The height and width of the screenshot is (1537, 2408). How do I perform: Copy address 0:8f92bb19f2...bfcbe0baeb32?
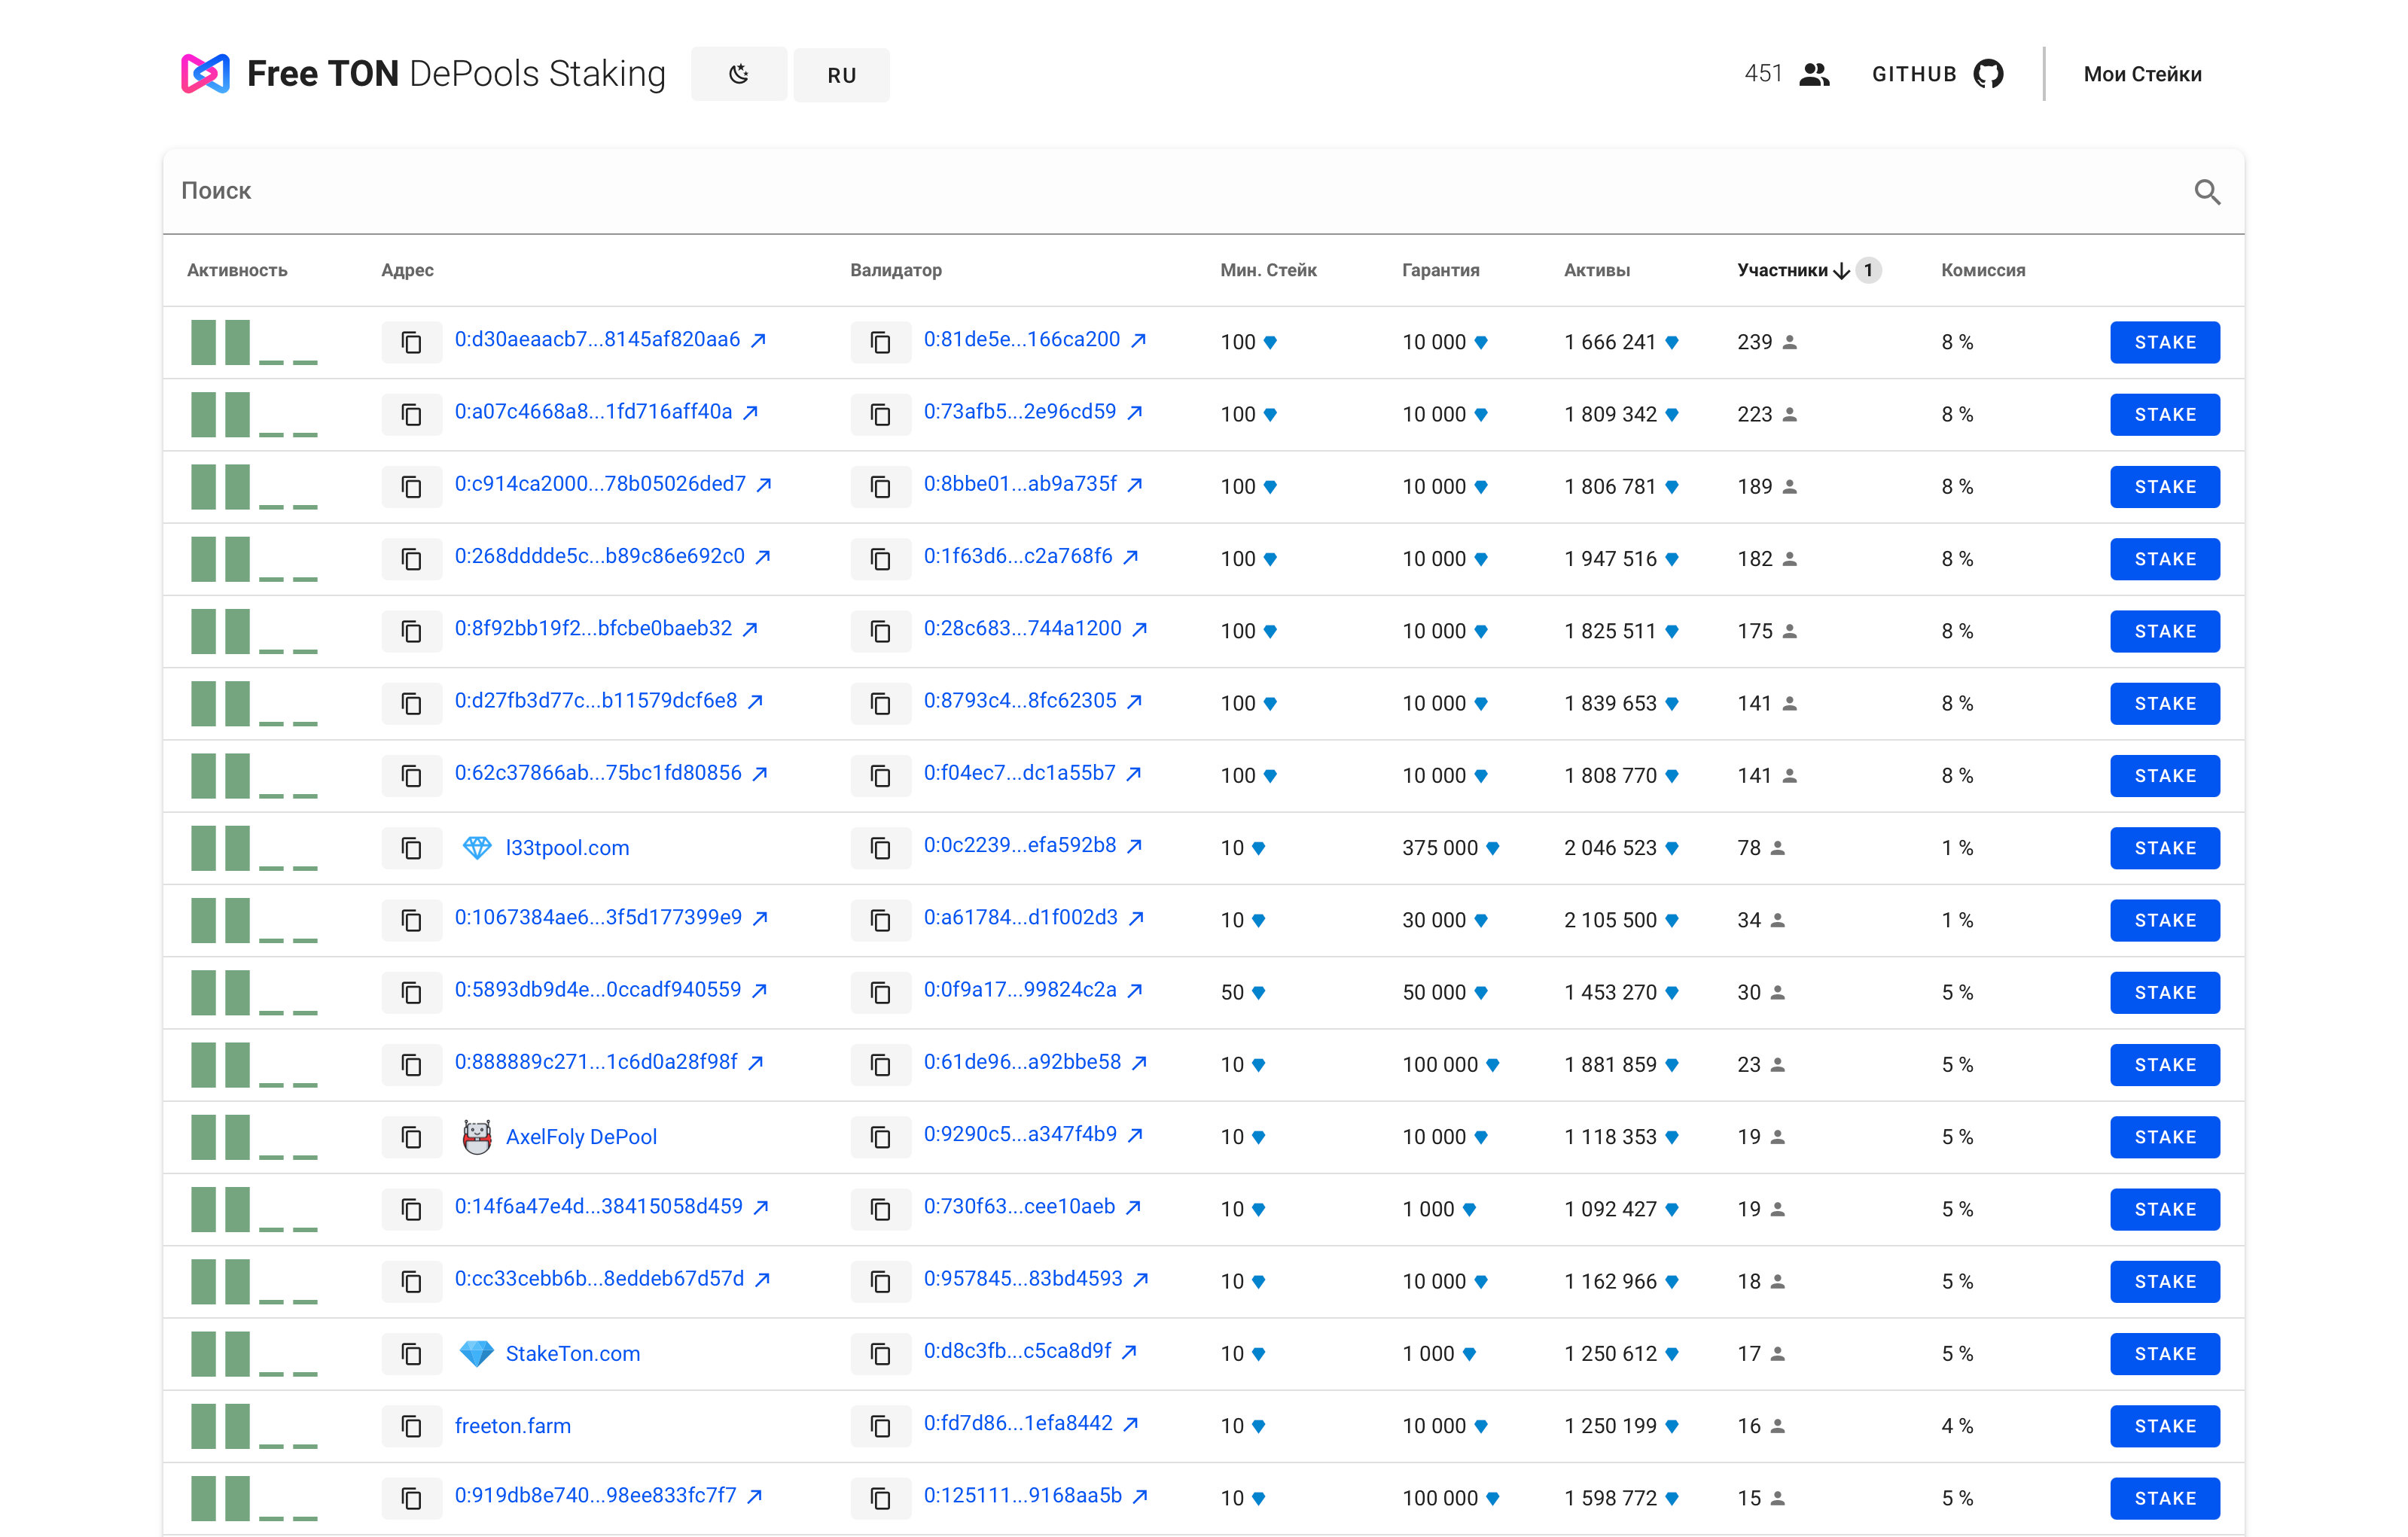coord(411,632)
